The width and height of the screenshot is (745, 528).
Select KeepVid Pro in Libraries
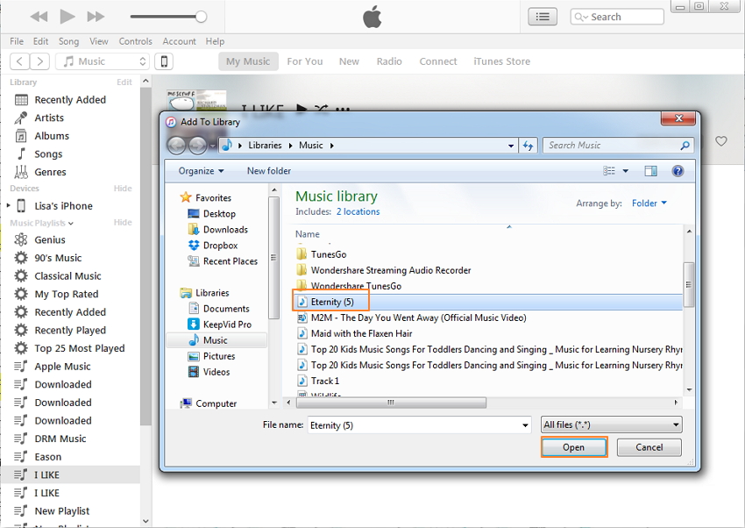(x=226, y=325)
